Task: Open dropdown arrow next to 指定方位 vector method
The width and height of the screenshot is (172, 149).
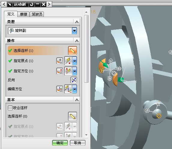Action: pyautogui.click(x=75, y=71)
